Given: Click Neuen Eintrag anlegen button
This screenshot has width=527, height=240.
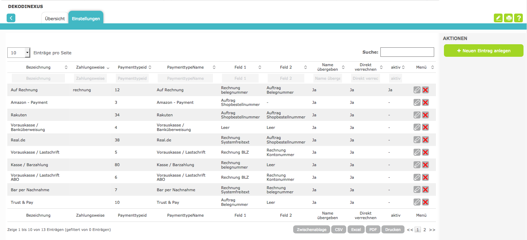Looking at the screenshot, I should click(483, 51).
